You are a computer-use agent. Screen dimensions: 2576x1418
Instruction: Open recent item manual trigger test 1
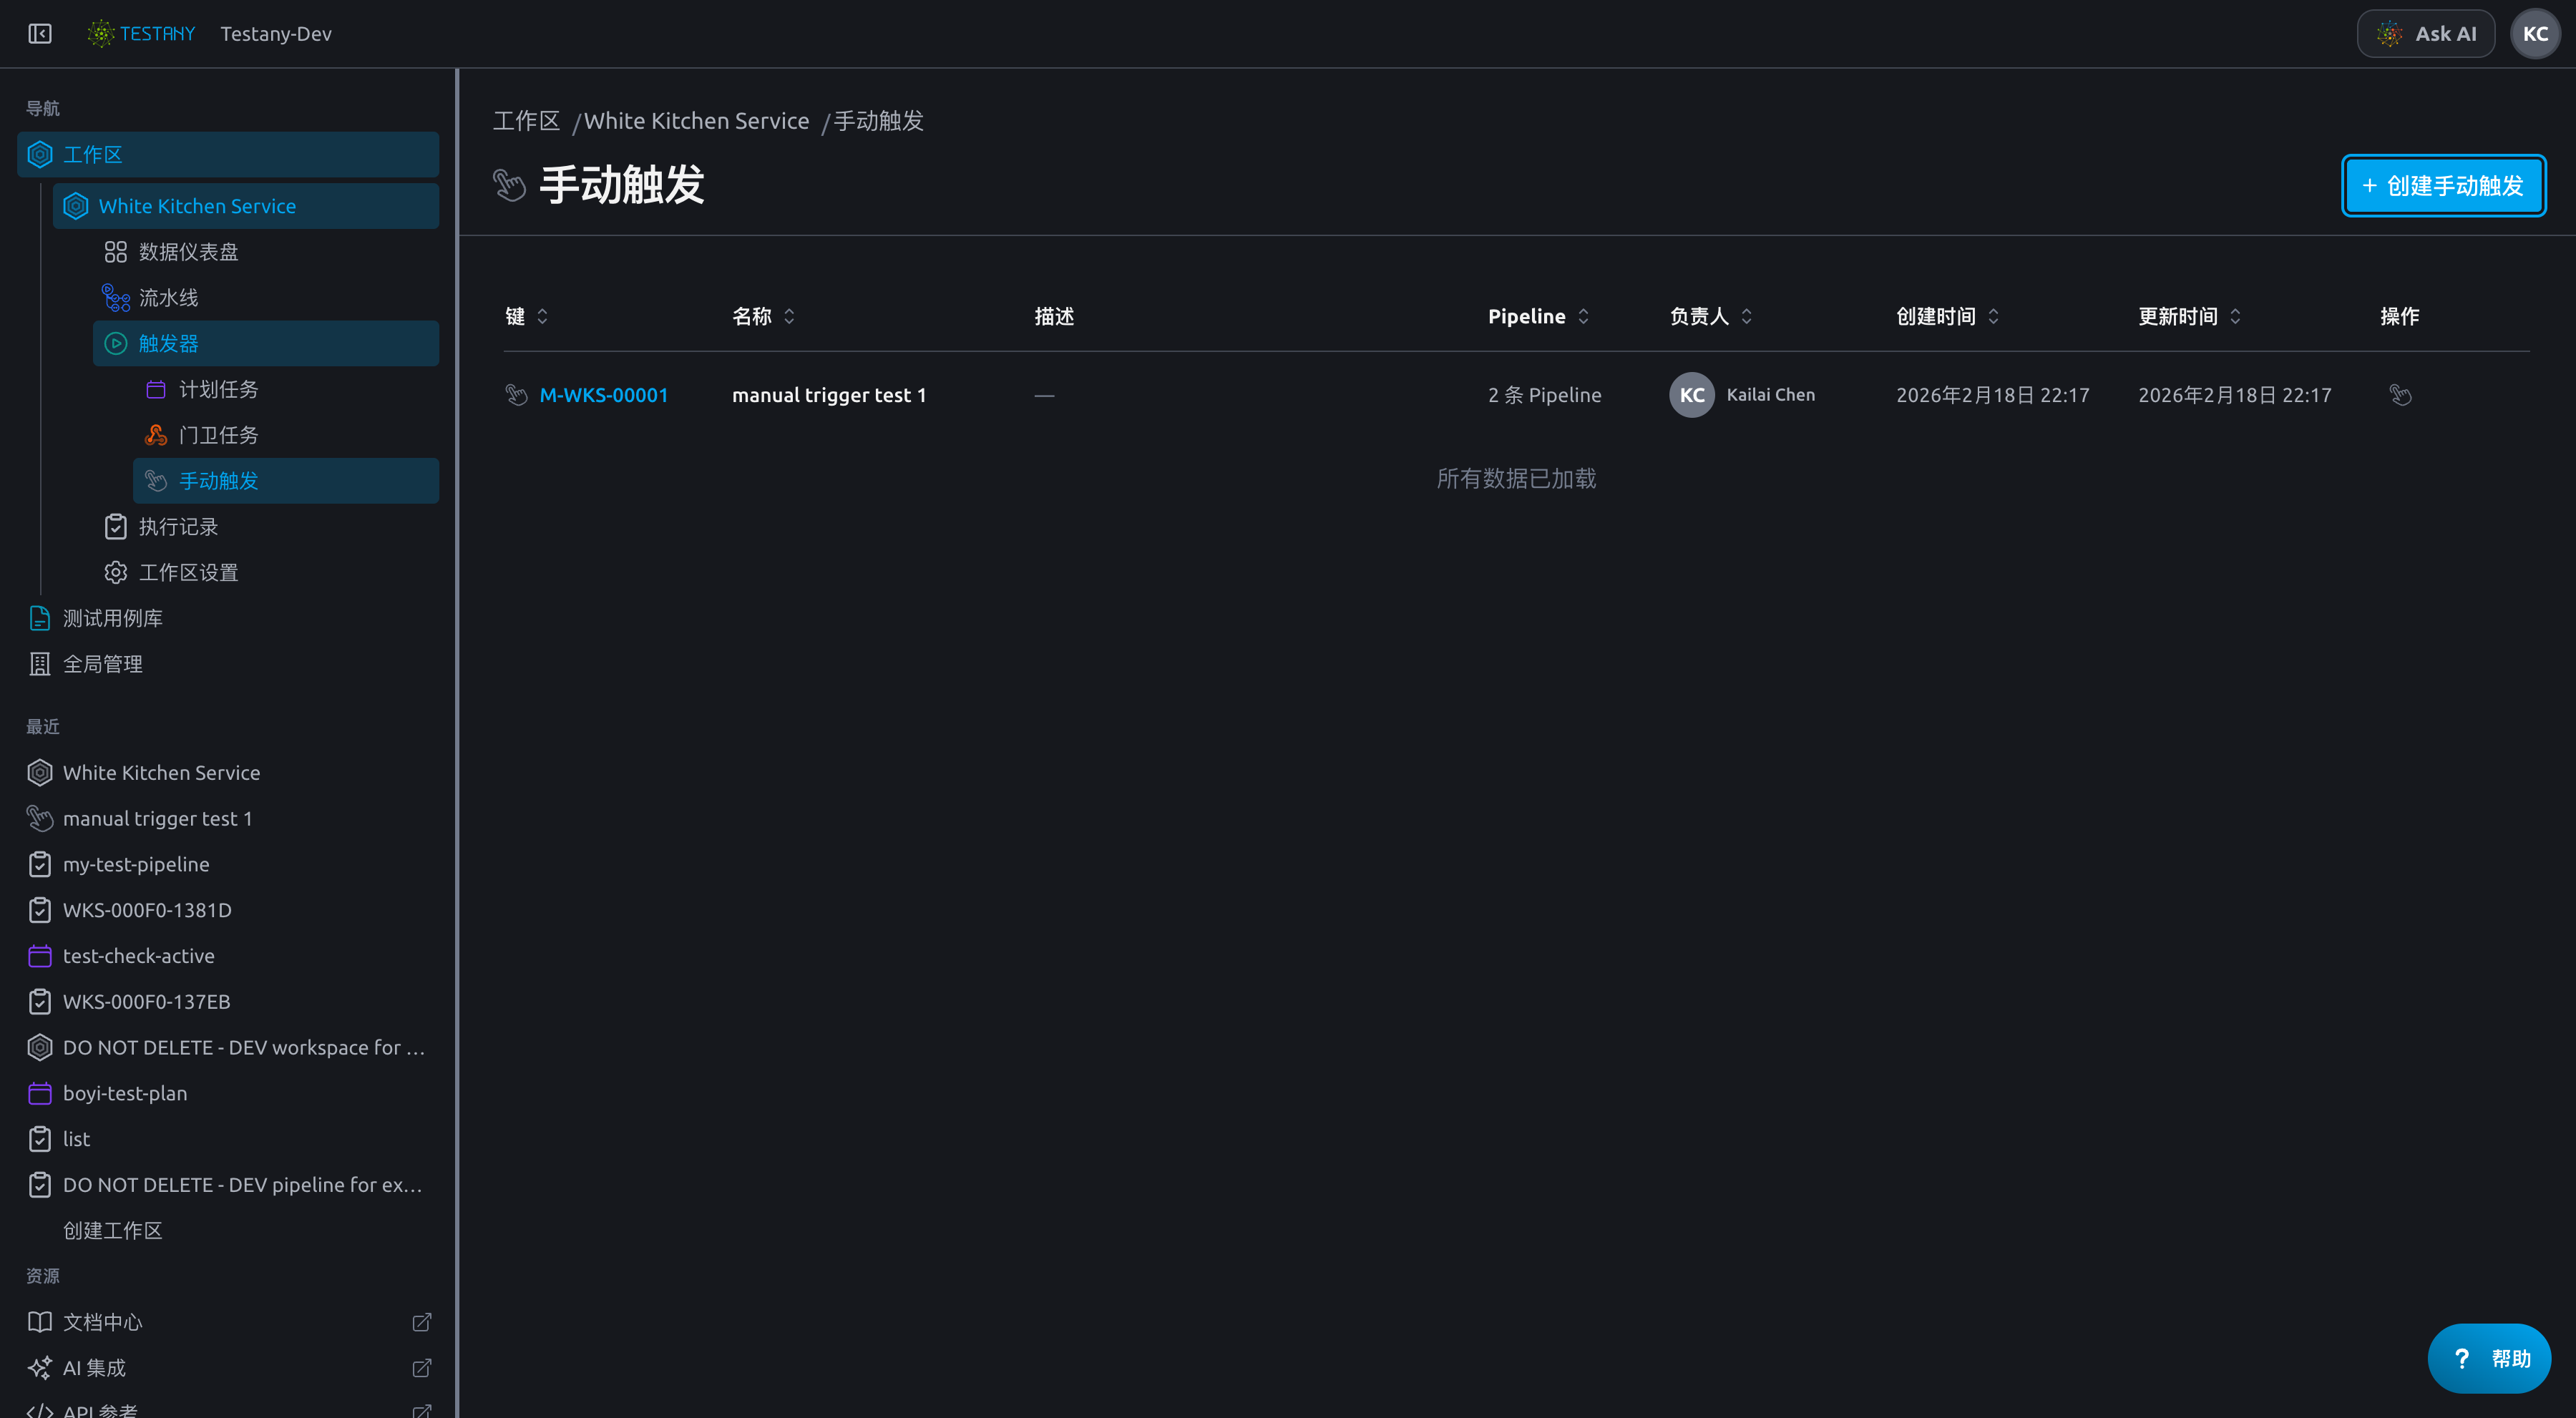coord(158,819)
